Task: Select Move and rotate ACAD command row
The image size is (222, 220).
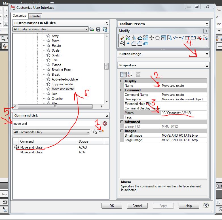Action: point(61,147)
